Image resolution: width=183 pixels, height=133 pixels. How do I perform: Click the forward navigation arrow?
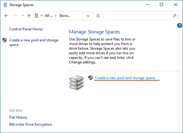pos(15,16)
